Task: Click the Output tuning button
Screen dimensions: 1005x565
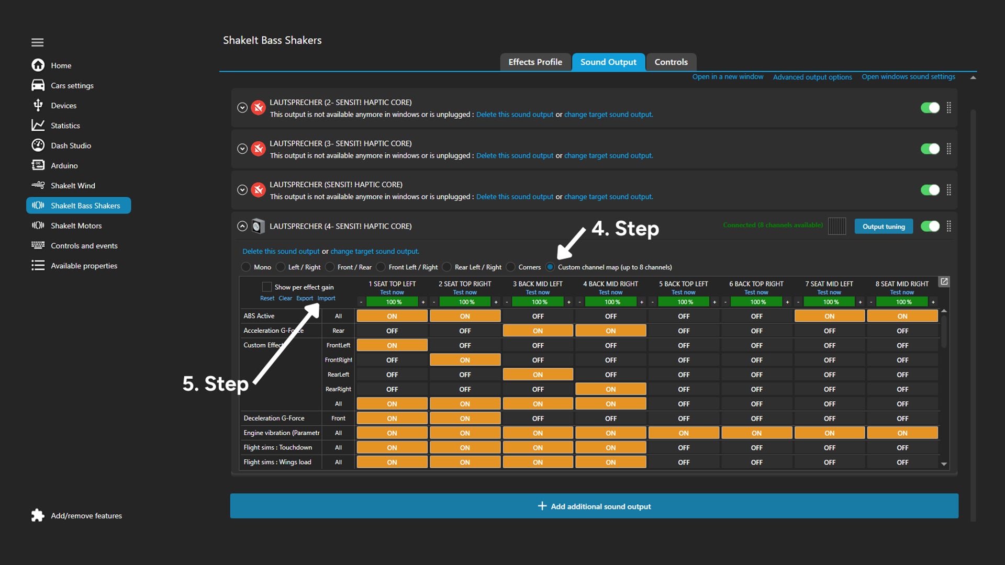Action: pyautogui.click(x=884, y=227)
